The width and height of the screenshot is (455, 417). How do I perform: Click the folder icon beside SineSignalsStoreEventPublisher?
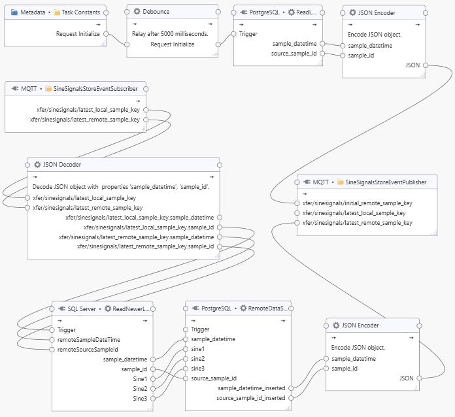pos(340,181)
